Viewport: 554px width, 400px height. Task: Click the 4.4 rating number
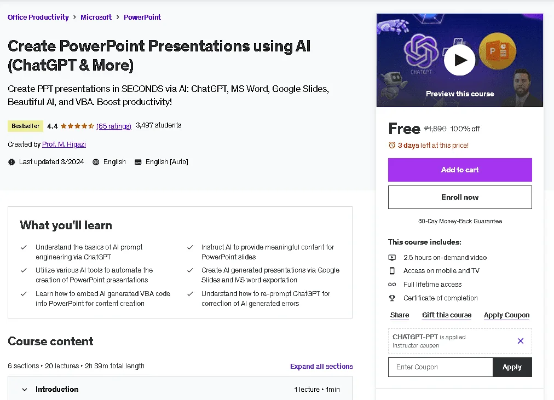[53, 126]
